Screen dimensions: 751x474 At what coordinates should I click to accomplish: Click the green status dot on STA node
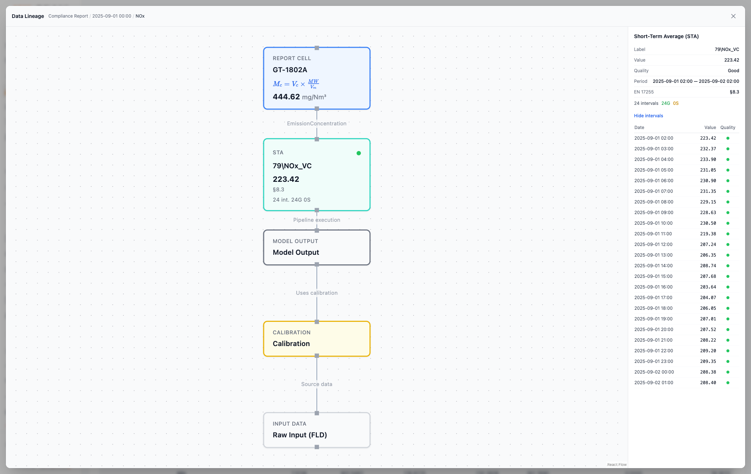tap(359, 153)
